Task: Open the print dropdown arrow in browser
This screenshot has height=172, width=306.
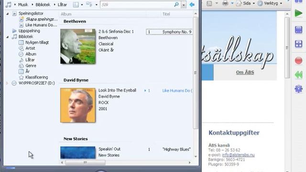Action: point(232,3)
